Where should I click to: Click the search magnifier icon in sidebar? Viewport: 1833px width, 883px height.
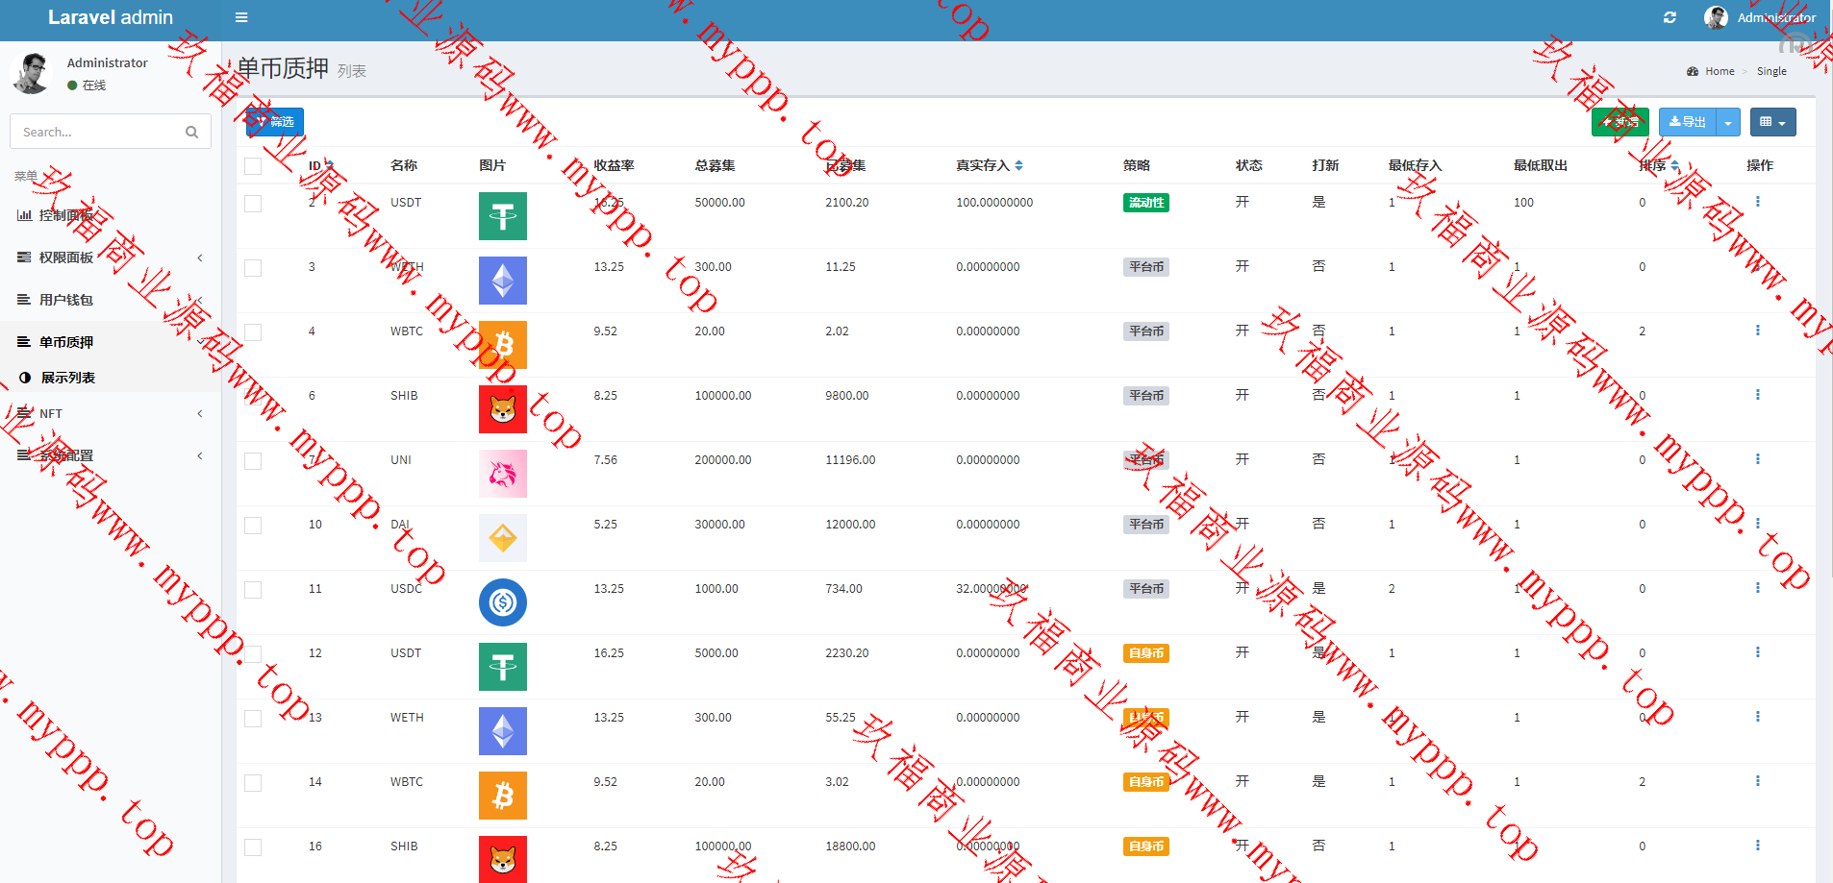pyautogui.click(x=191, y=132)
